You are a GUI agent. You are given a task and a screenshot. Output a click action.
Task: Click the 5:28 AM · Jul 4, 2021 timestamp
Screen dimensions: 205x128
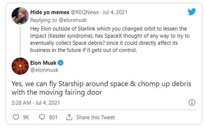(36, 103)
